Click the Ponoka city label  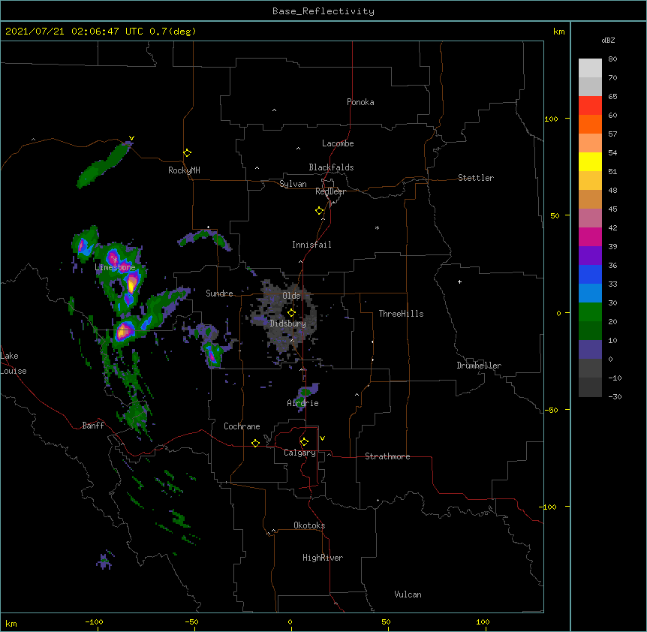tap(360, 102)
